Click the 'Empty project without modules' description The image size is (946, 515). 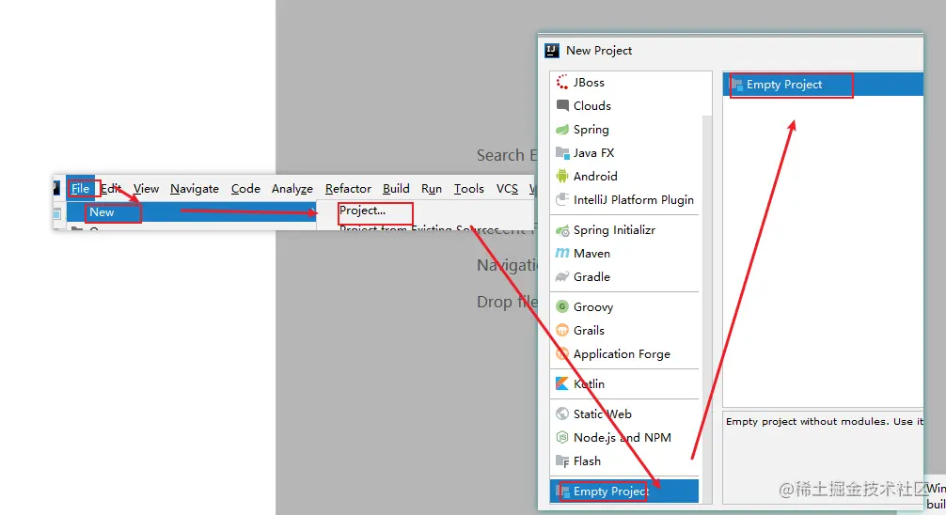pyautogui.click(x=824, y=422)
